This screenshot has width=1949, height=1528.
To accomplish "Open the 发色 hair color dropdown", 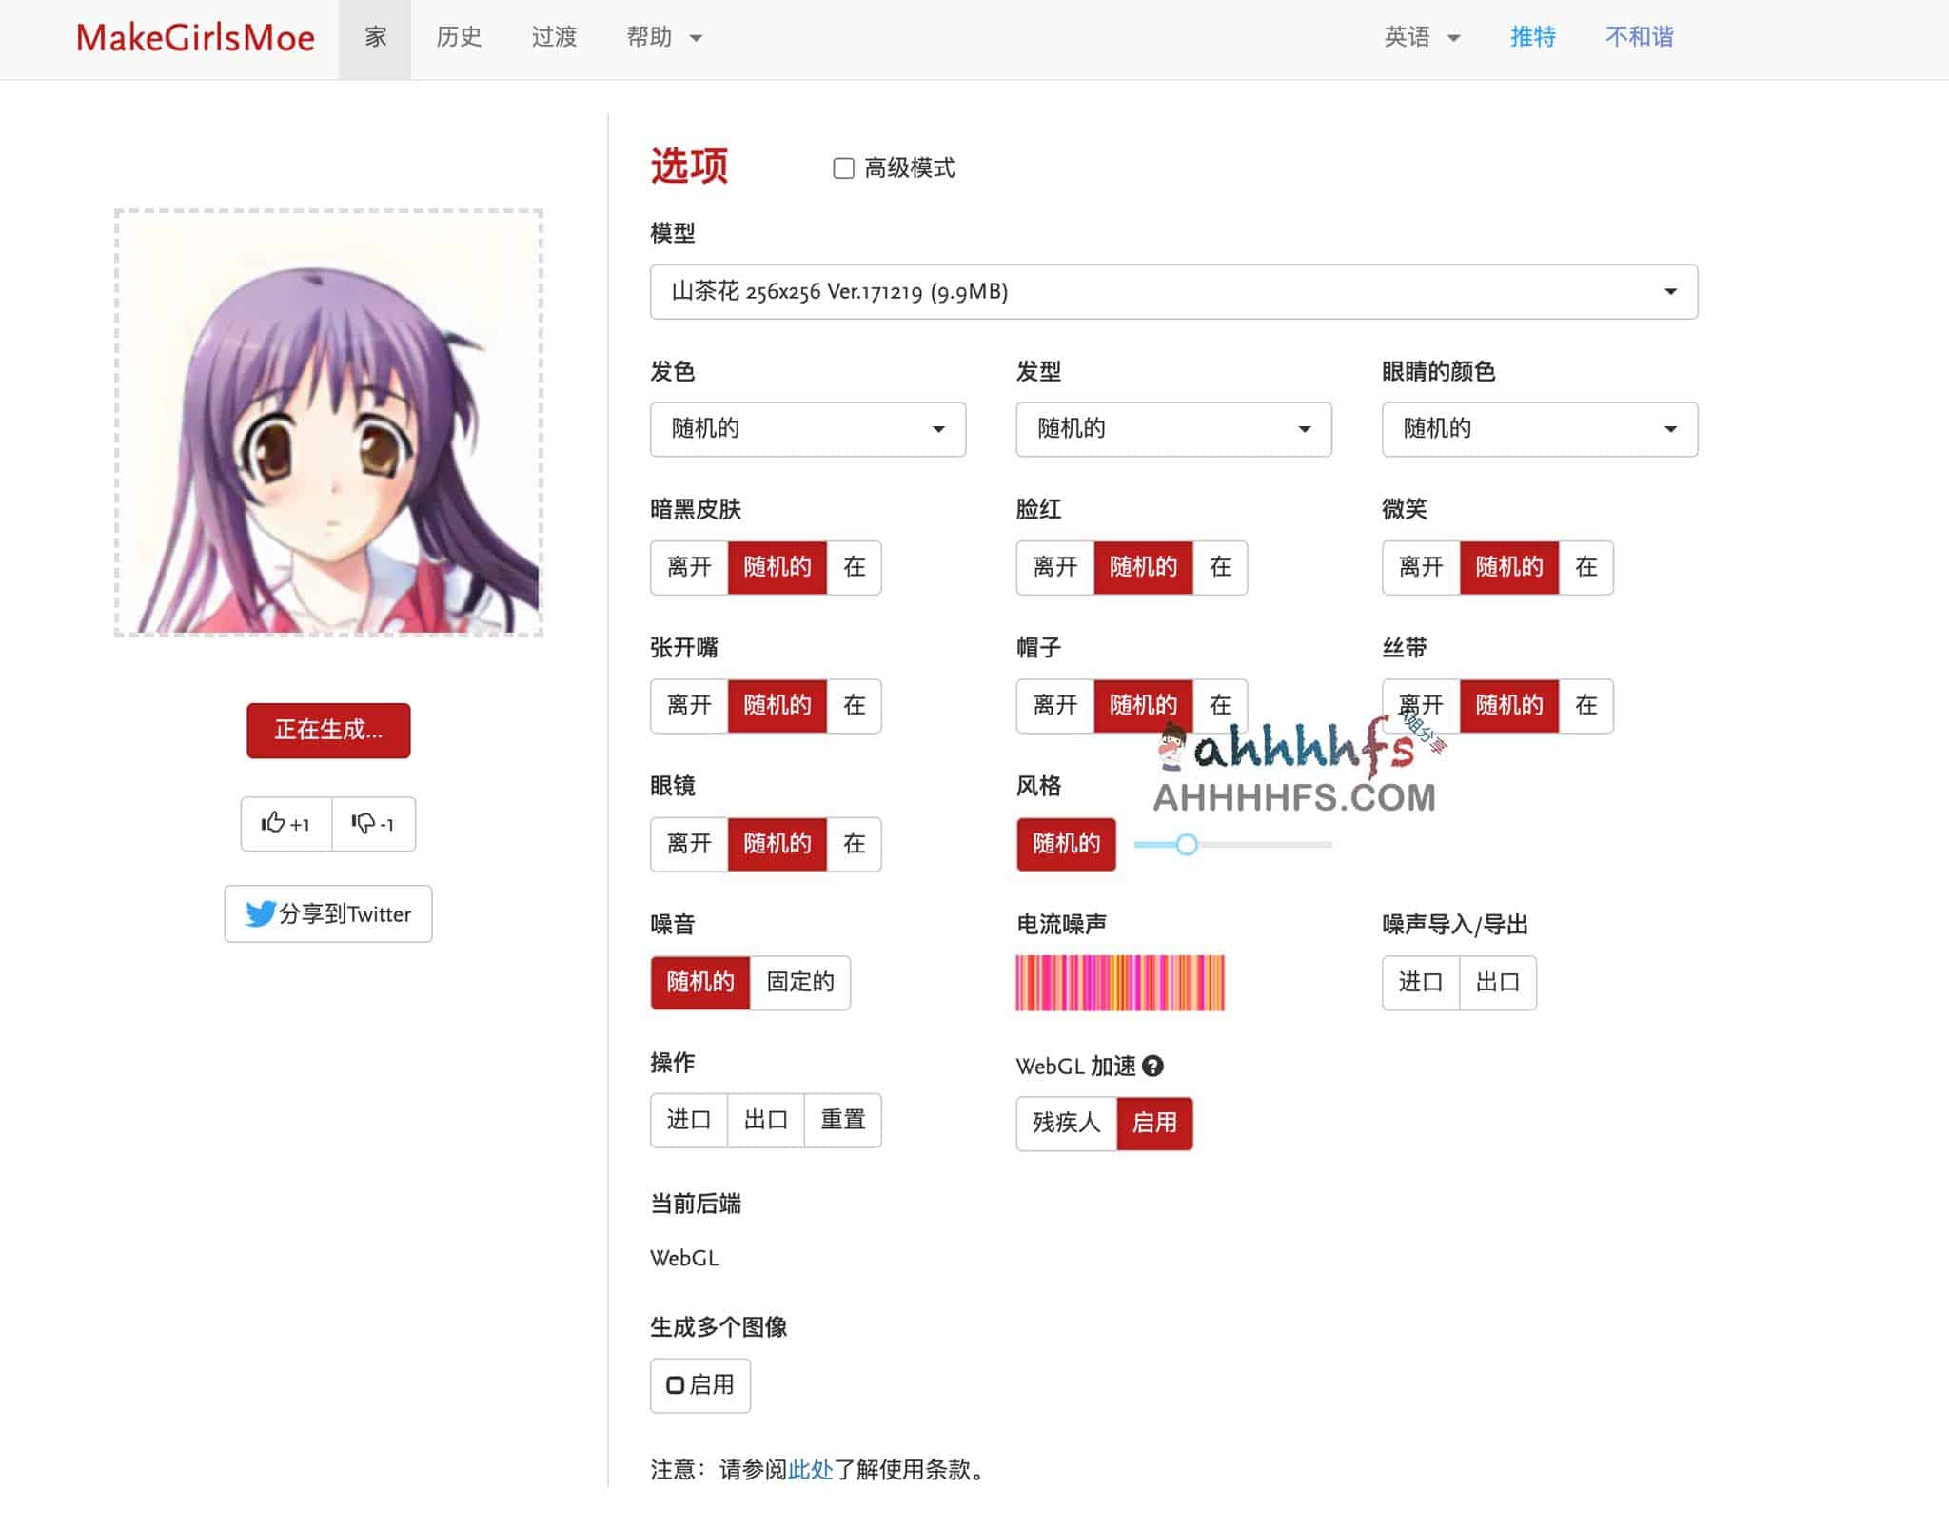I will [x=807, y=429].
